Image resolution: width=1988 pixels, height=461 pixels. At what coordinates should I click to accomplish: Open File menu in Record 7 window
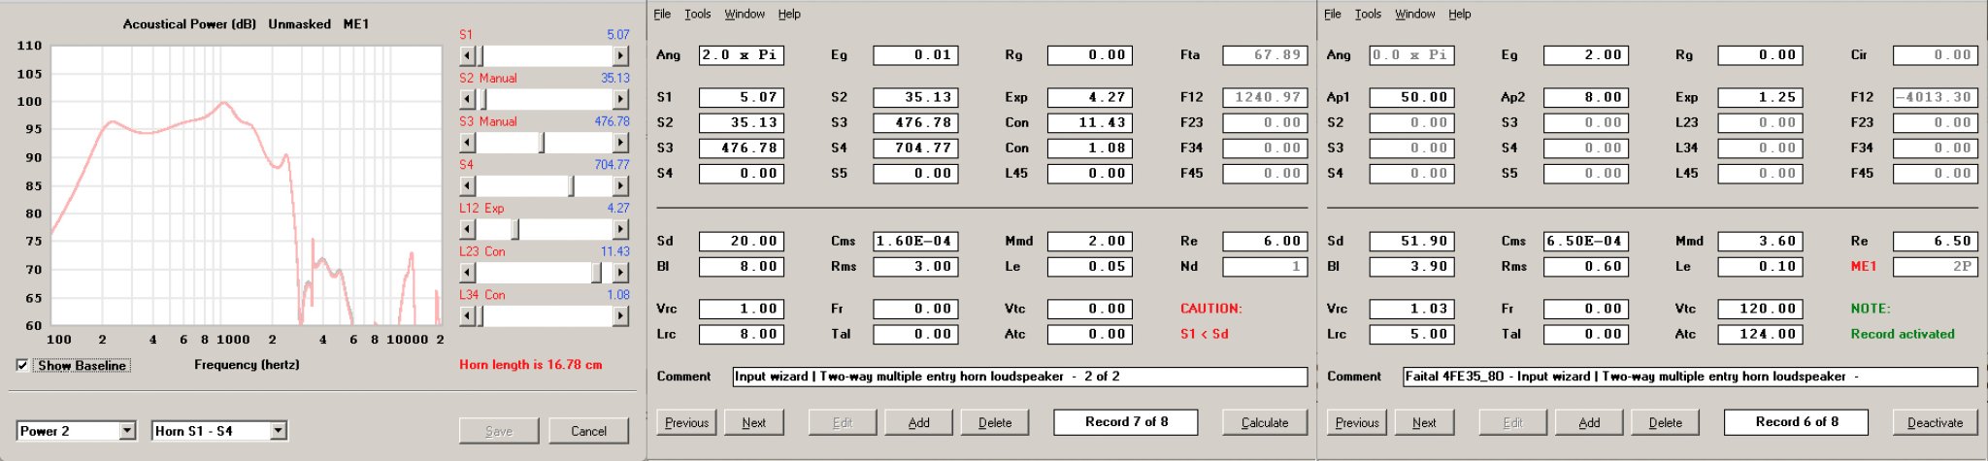(662, 14)
